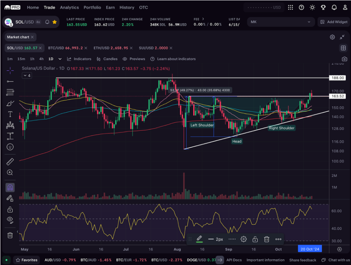Choose the text annotation tool
Viewport: 351px width, 265px height.
[10, 114]
